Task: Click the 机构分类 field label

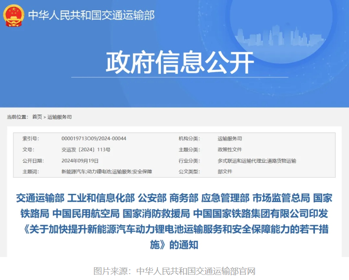Action: tap(189, 139)
